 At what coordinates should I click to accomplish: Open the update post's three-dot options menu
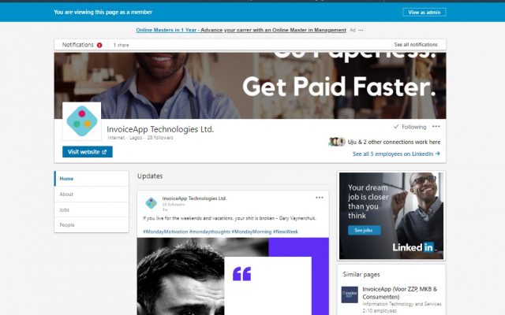coord(319,198)
